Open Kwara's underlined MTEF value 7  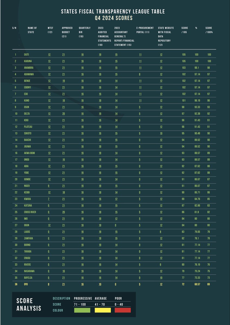coord(49,199)
